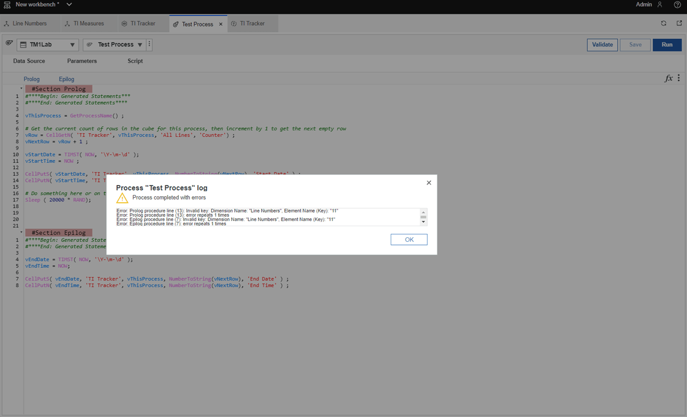Click the log scrollbar thumb
This screenshot has height=417, width=687.
pyautogui.click(x=423, y=217)
